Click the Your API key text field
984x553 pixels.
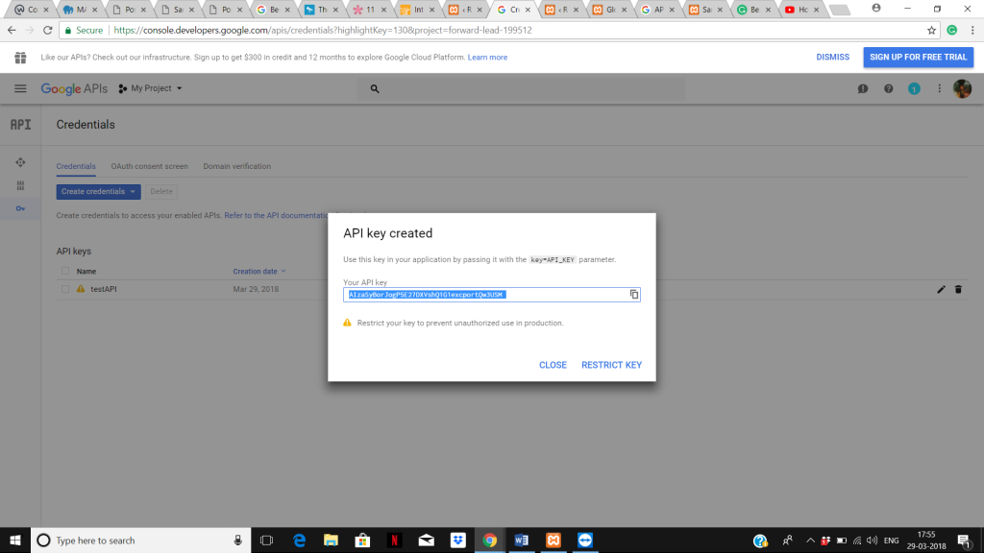tap(485, 294)
